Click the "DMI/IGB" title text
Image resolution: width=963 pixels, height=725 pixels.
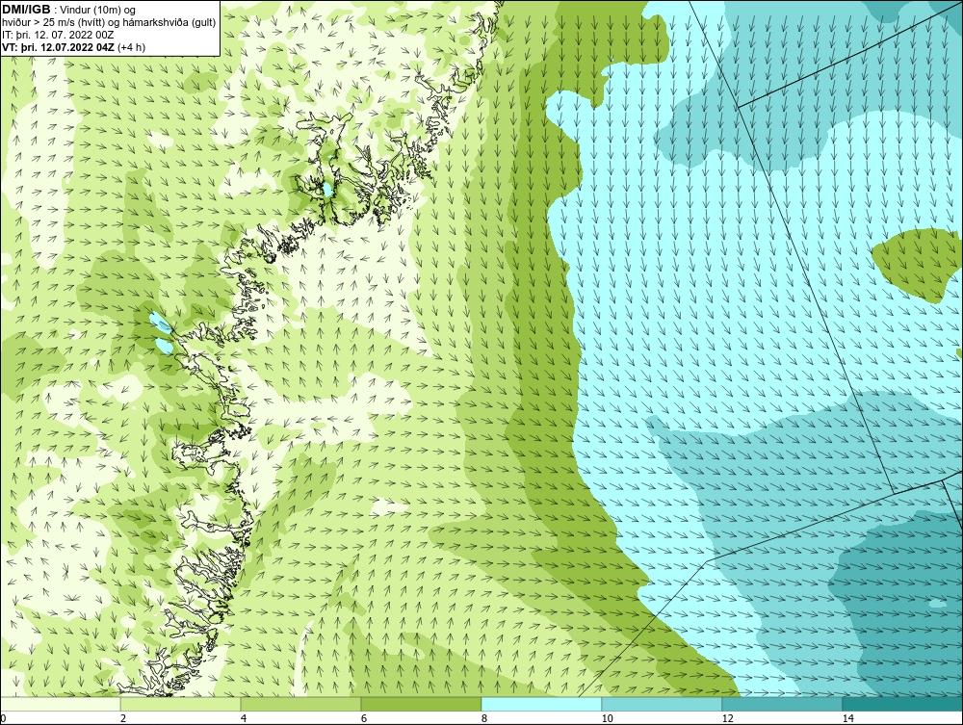26,10
